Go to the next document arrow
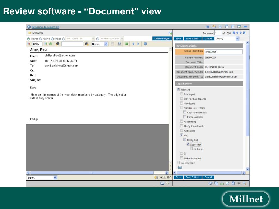The image size is (279, 209). click(241, 33)
